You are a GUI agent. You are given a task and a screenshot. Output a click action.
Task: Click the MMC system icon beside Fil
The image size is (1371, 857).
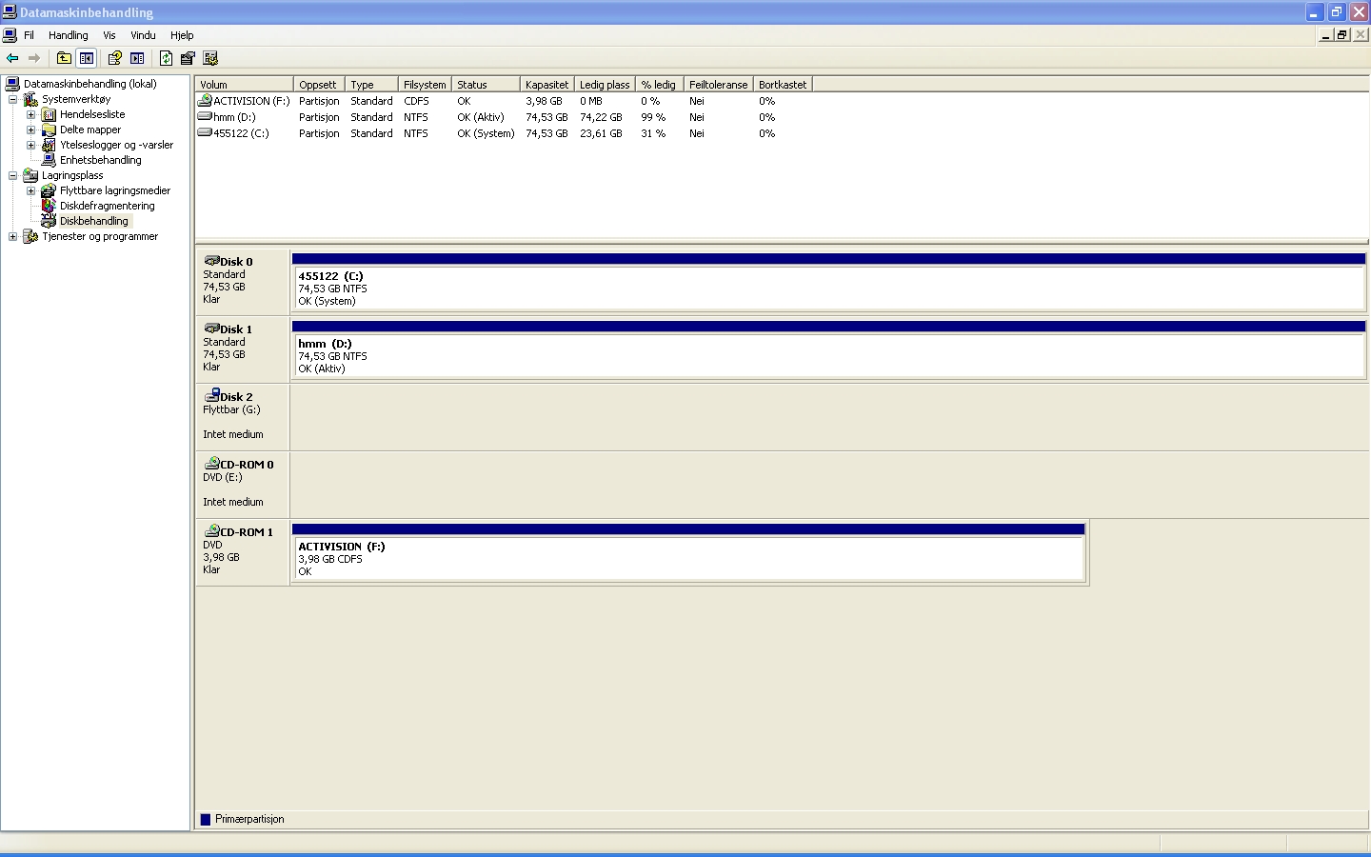10,35
